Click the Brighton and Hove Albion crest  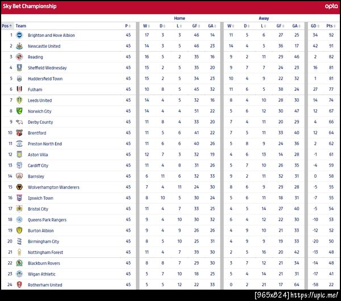(x=19, y=35)
